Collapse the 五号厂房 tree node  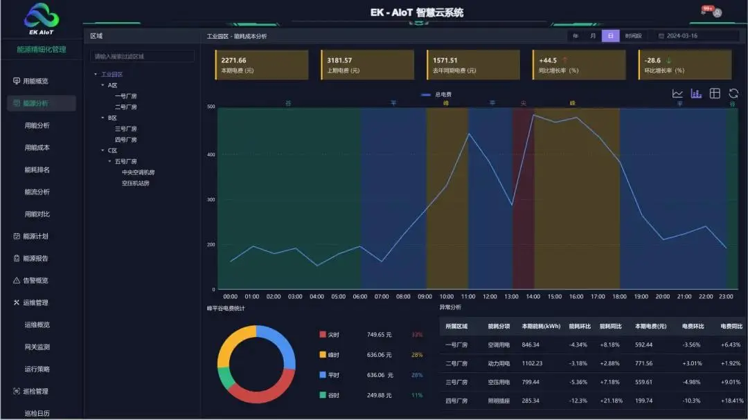[109, 161]
